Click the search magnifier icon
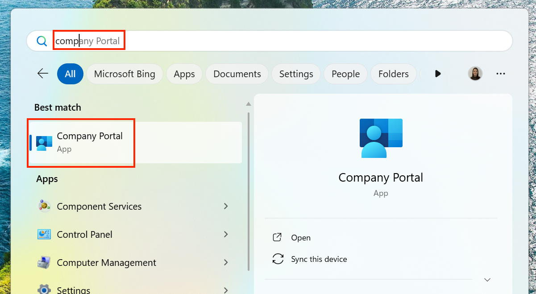Viewport: 536px width, 294px height. coord(42,41)
